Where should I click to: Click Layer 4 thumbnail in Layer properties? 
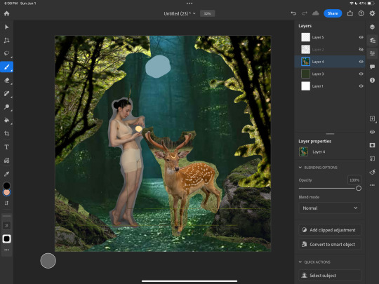pyautogui.click(x=304, y=151)
